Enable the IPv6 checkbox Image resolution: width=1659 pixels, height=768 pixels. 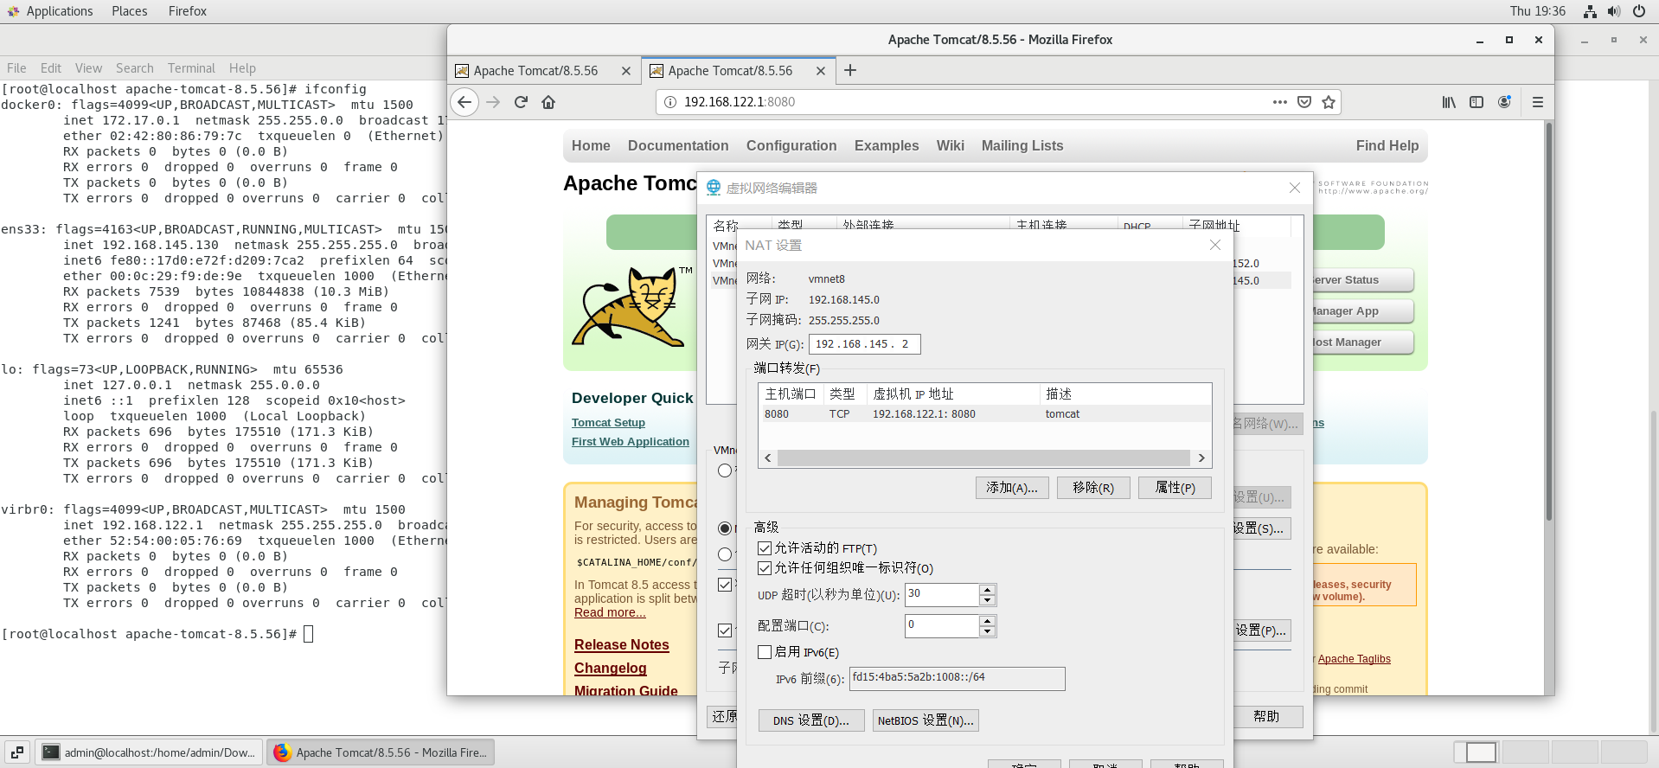tap(765, 652)
